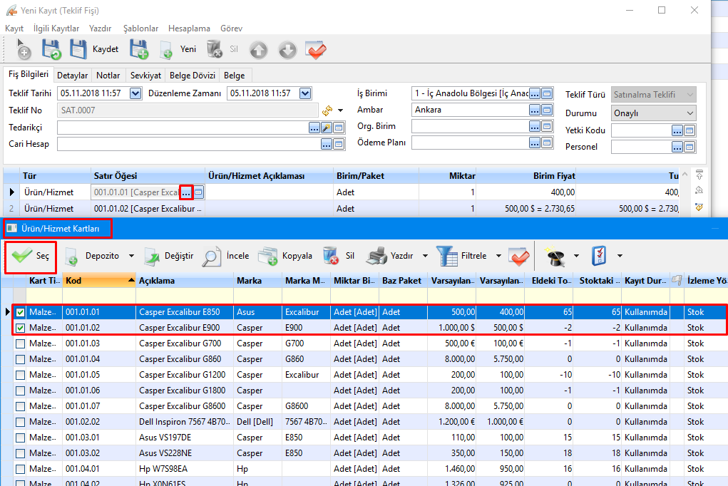Click the up arrow navigation icon
The height and width of the screenshot is (486, 728).
pos(258,50)
